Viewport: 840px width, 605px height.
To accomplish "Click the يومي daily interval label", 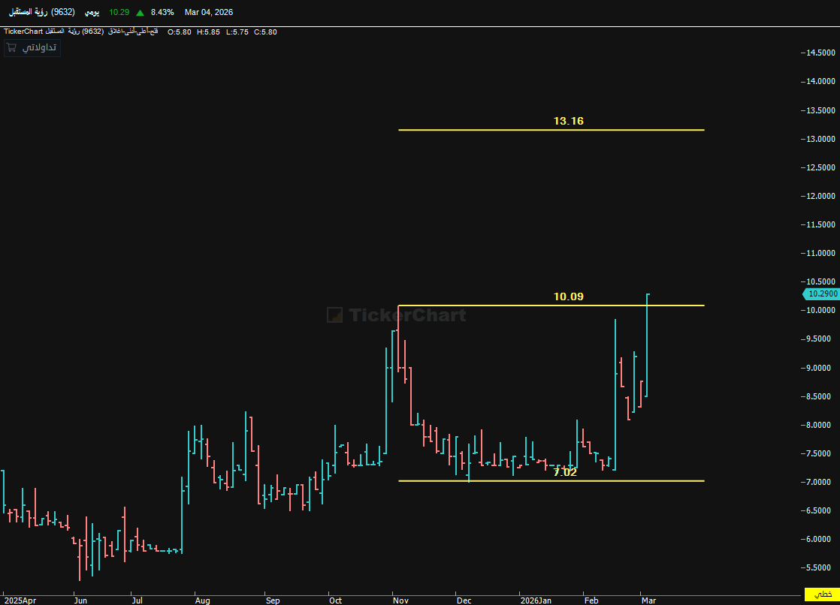I will (92, 12).
